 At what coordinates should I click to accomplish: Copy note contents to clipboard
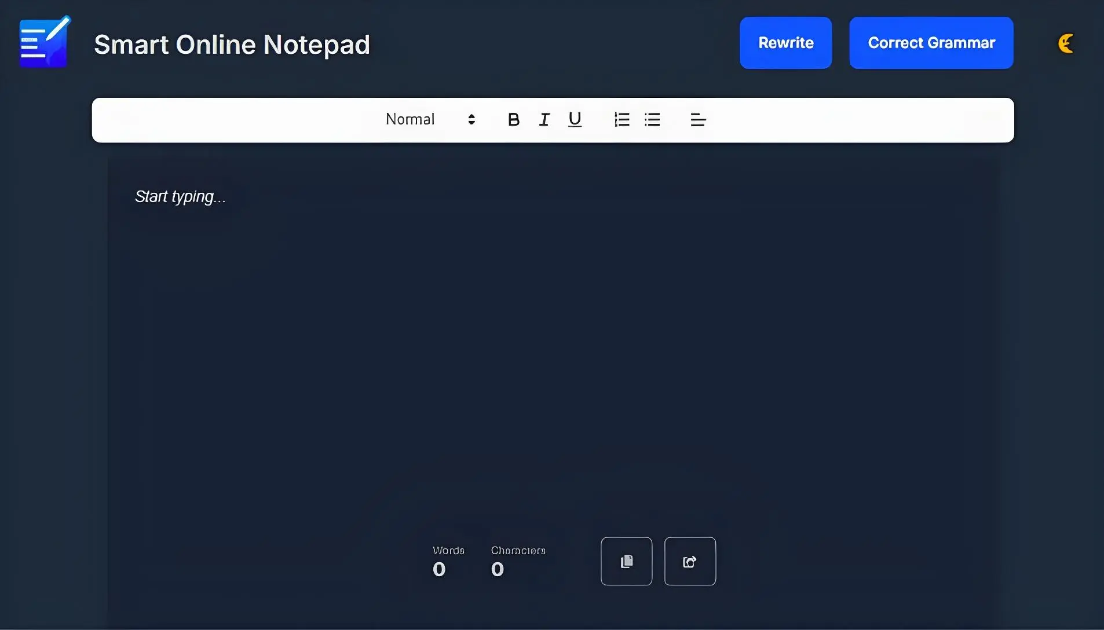(626, 561)
